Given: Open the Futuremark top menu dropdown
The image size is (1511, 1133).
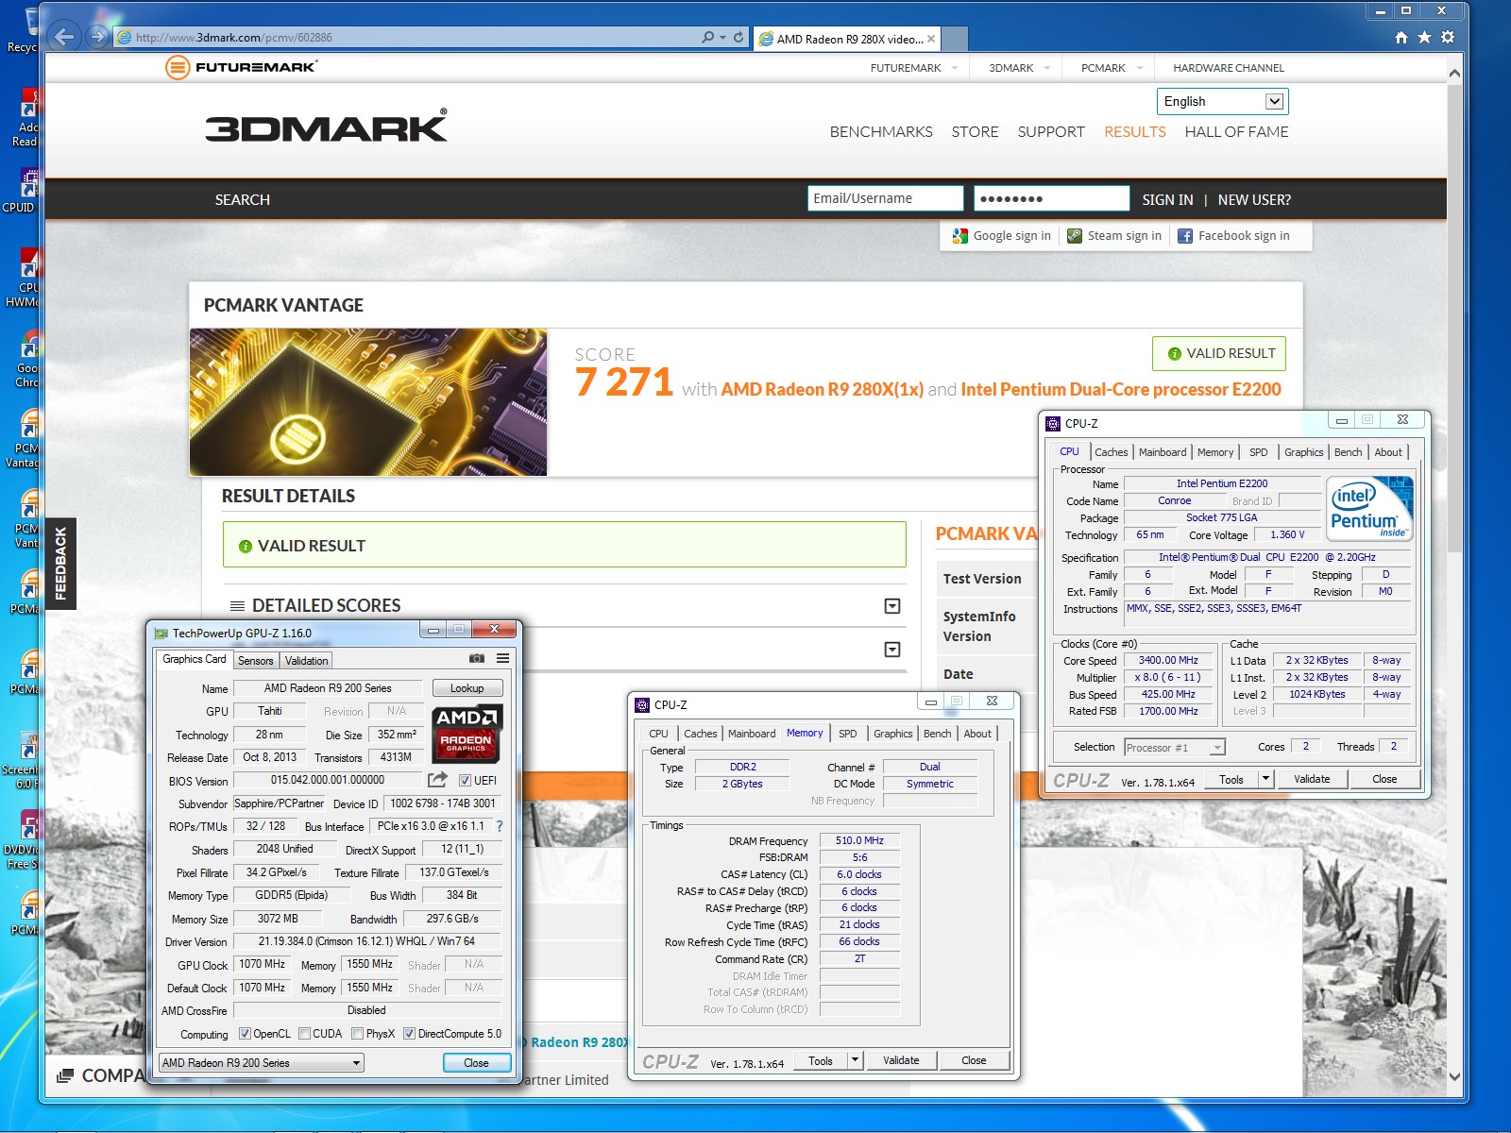Looking at the screenshot, I should click(913, 68).
